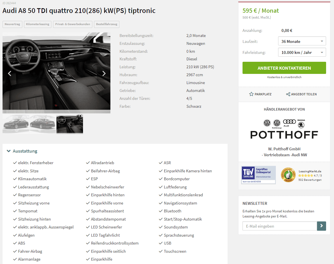The height and width of the screenshot is (264, 334).
Task: Open the W. Potthoff GmbH dealer link
Action: [x=284, y=152]
